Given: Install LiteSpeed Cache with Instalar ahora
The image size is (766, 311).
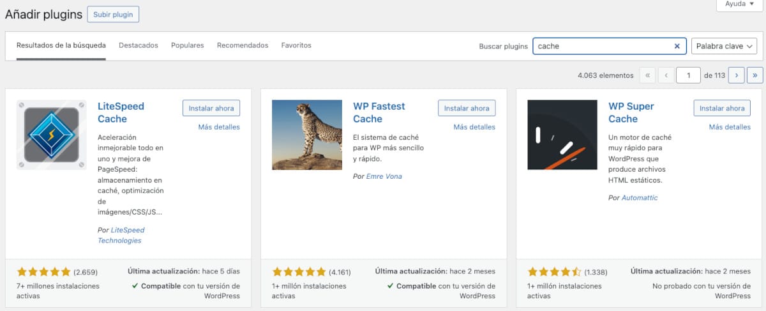Looking at the screenshot, I should pos(211,108).
